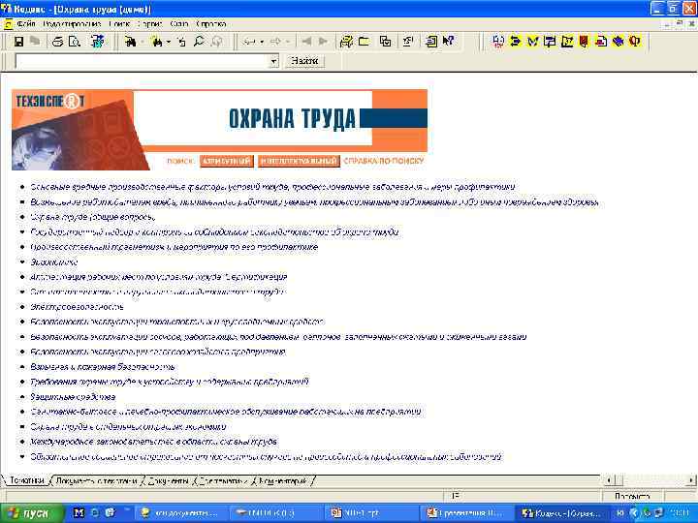Image resolution: width=698 pixels, height=523 pixels.
Task: Click the Атрибутный search button
Action: click(227, 161)
